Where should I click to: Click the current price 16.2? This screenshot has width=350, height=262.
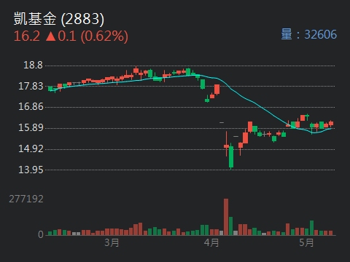click(27, 36)
